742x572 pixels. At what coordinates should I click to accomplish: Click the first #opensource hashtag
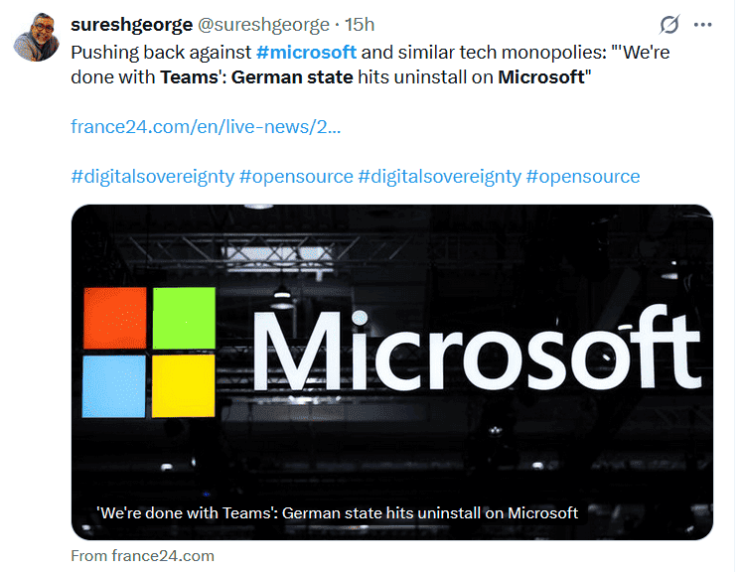click(x=296, y=176)
